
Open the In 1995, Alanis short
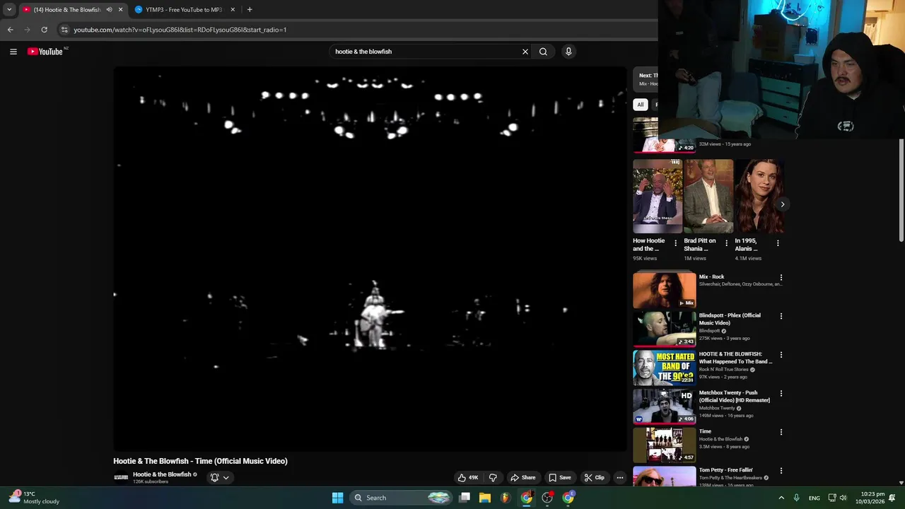[x=759, y=196]
